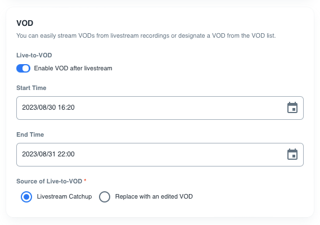Click inside the Start Time input field
320x225 pixels.
click(x=160, y=108)
